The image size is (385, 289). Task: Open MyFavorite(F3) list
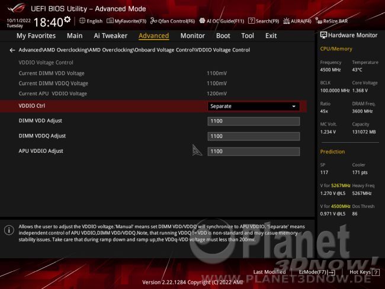126,21
